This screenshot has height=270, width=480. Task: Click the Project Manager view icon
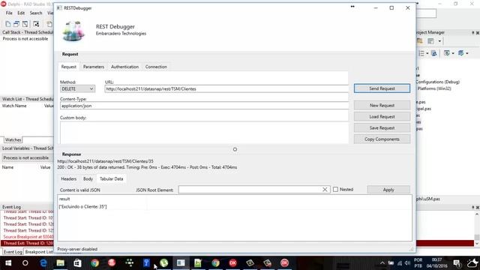click(x=430, y=41)
